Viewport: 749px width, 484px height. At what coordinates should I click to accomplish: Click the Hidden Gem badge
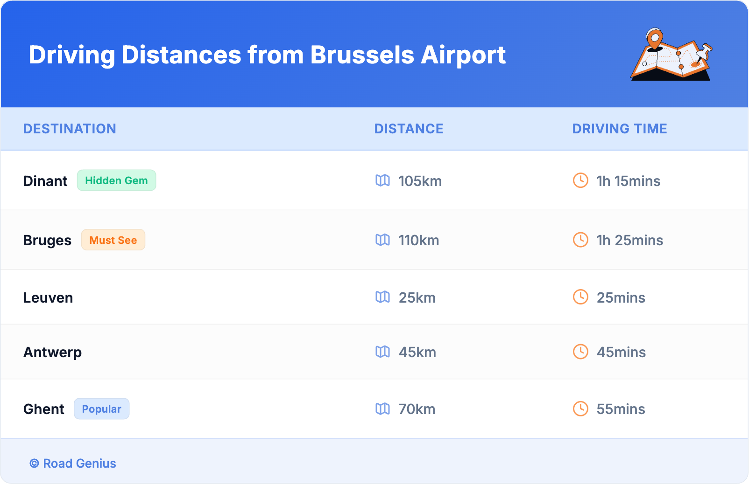116,180
